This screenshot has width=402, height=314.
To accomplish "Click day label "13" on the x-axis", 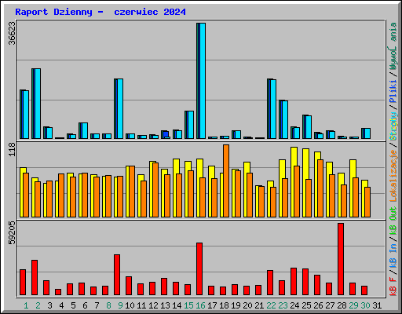I will [165, 305].
